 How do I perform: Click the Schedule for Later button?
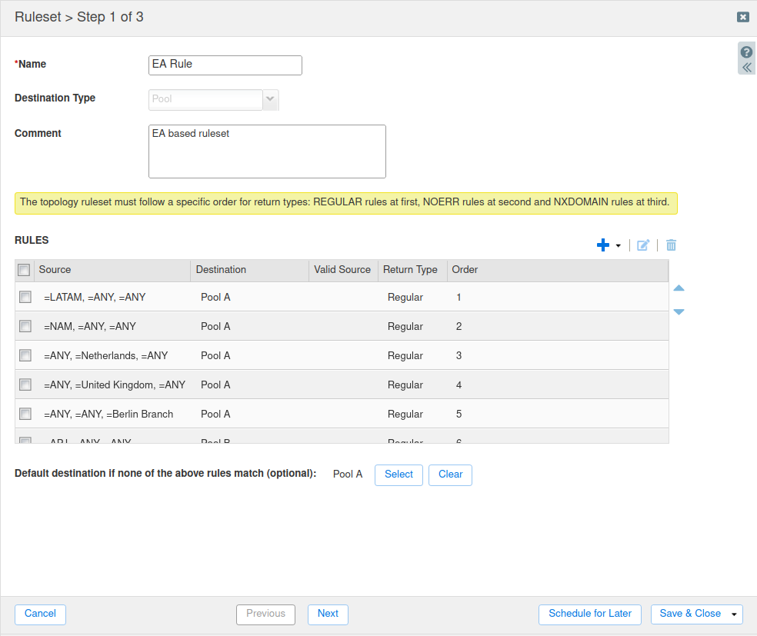590,614
